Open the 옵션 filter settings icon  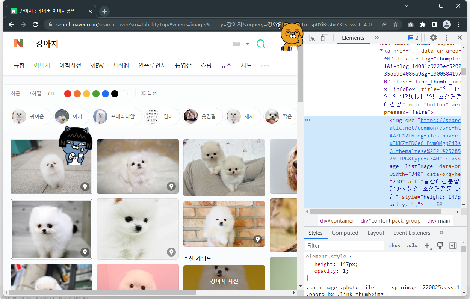coord(143,93)
